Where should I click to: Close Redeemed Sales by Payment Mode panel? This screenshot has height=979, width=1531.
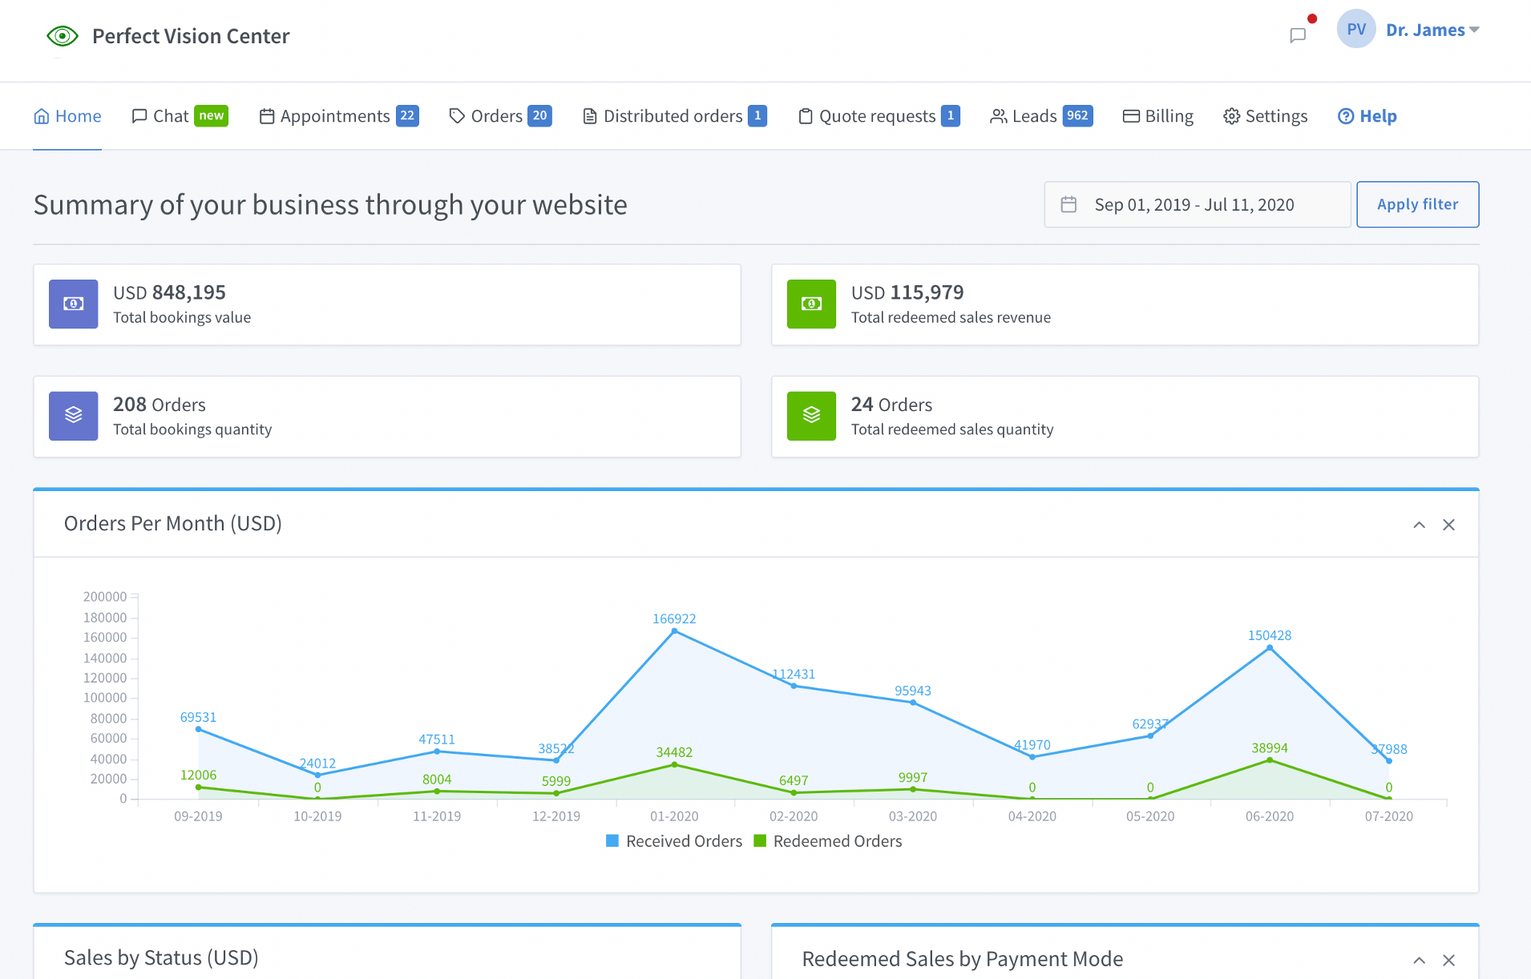[x=1448, y=960]
